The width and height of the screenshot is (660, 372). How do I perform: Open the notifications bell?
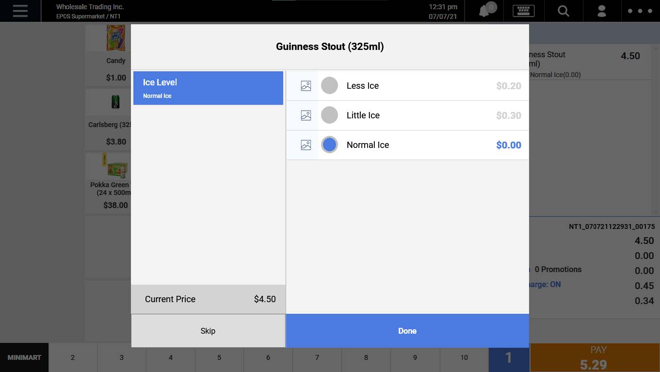click(486, 11)
